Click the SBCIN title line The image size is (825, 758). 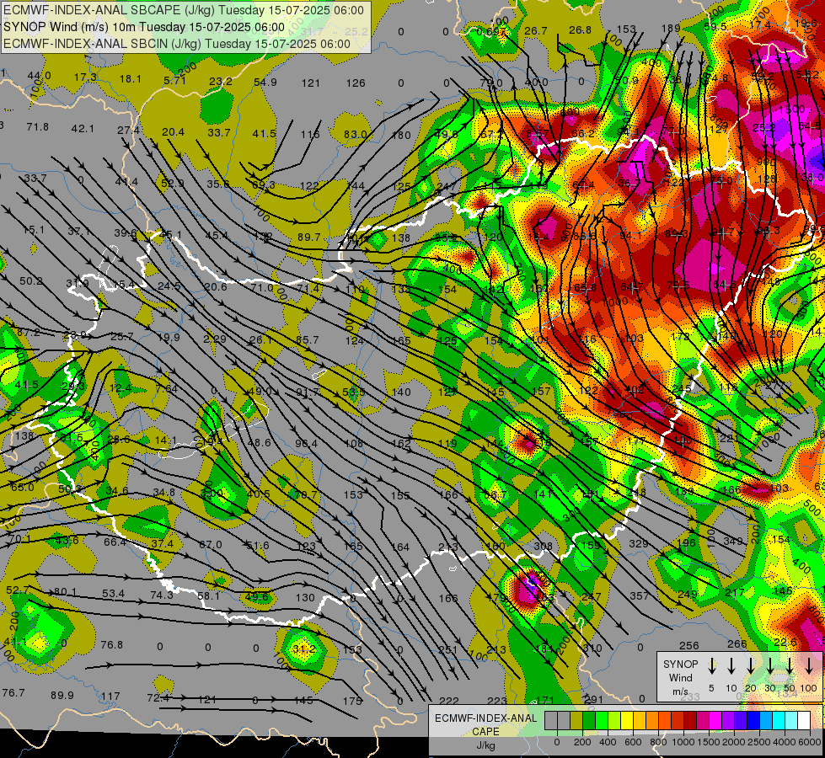pyautogui.click(x=177, y=44)
